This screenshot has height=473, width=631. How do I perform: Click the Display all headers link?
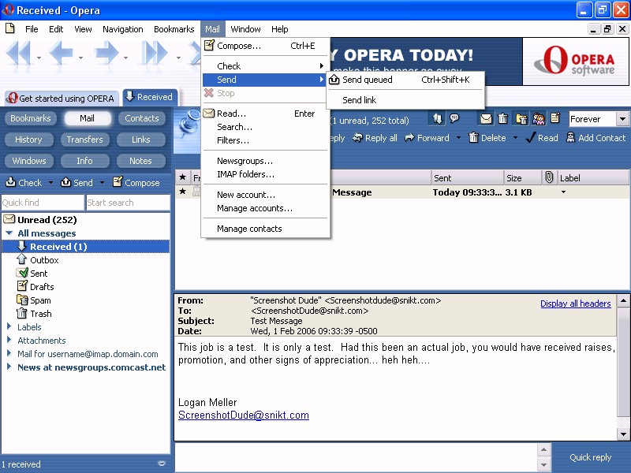[575, 304]
